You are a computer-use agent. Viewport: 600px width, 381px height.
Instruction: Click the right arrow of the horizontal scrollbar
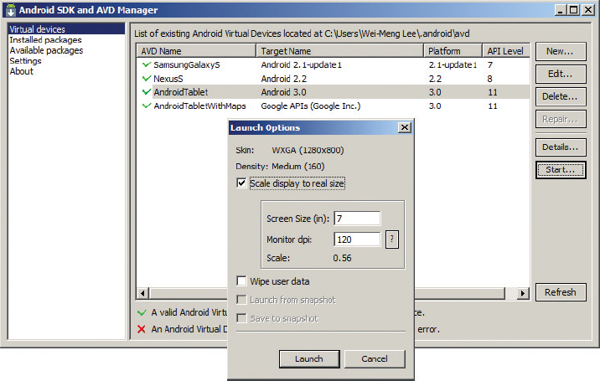click(x=523, y=293)
